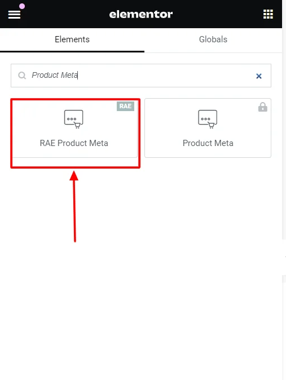Open the widgets grid panel icon
Image resolution: width=286 pixels, height=380 pixels.
[x=268, y=14]
